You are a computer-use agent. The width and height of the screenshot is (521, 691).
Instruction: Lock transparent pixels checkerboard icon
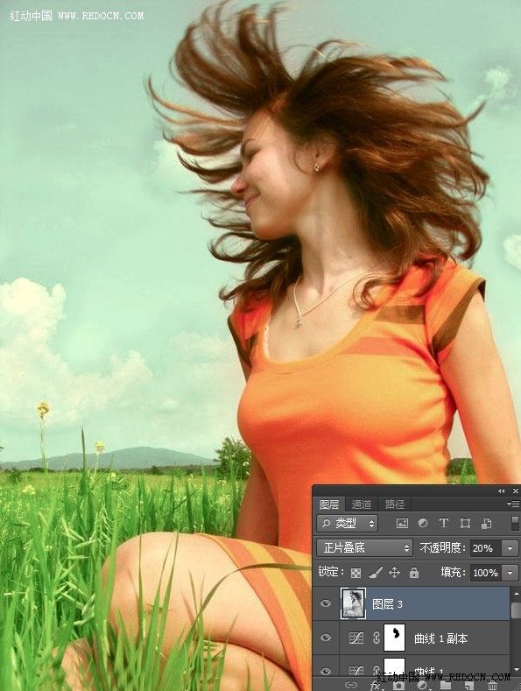point(356,573)
